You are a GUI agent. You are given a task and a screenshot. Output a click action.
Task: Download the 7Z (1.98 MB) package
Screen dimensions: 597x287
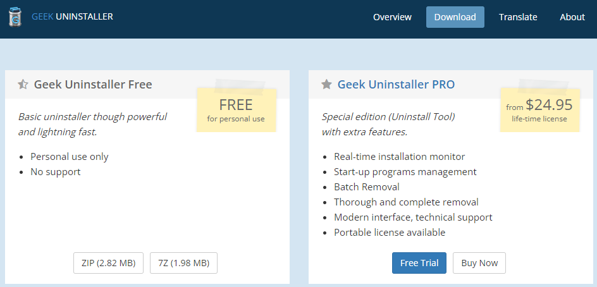click(x=183, y=263)
